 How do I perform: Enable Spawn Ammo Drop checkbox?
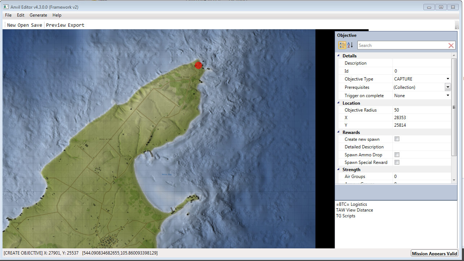tap(397, 155)
